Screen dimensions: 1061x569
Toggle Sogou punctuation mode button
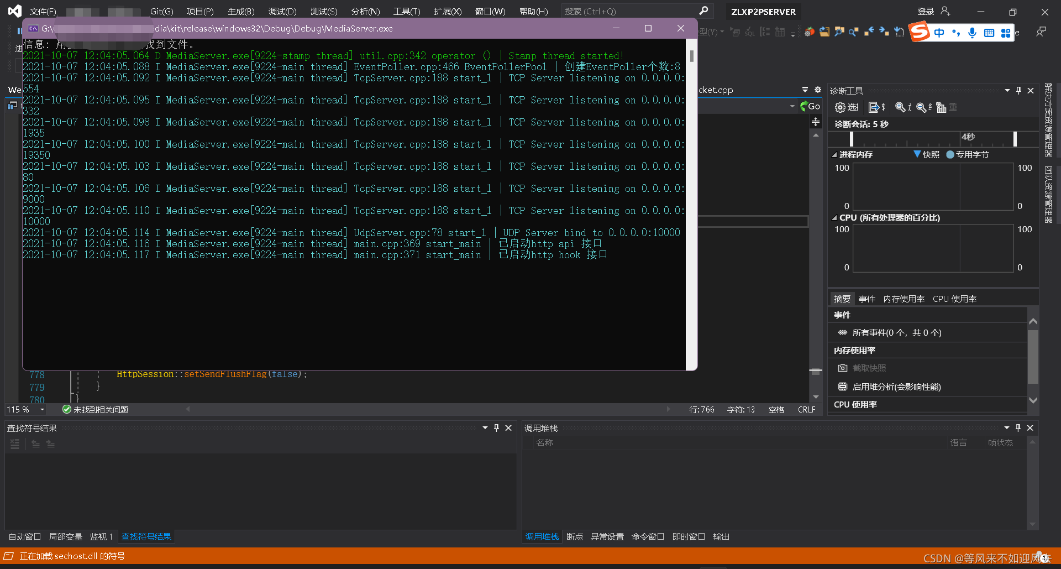pos(956,33)
